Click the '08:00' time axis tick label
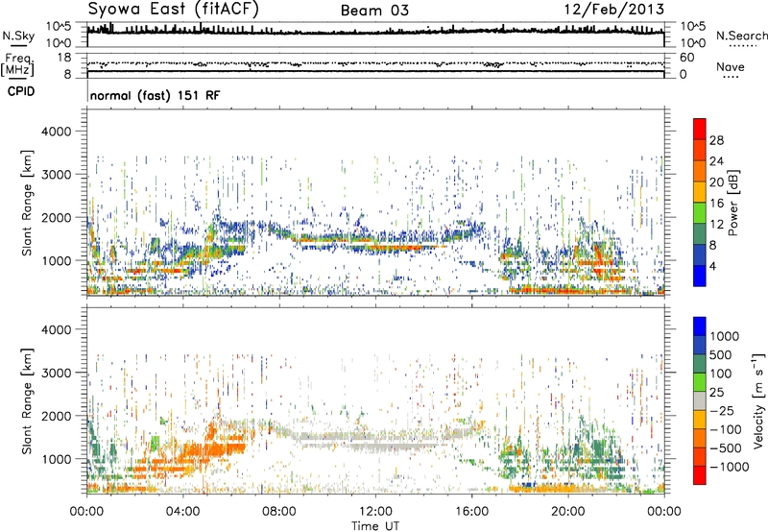 point(278,512)
